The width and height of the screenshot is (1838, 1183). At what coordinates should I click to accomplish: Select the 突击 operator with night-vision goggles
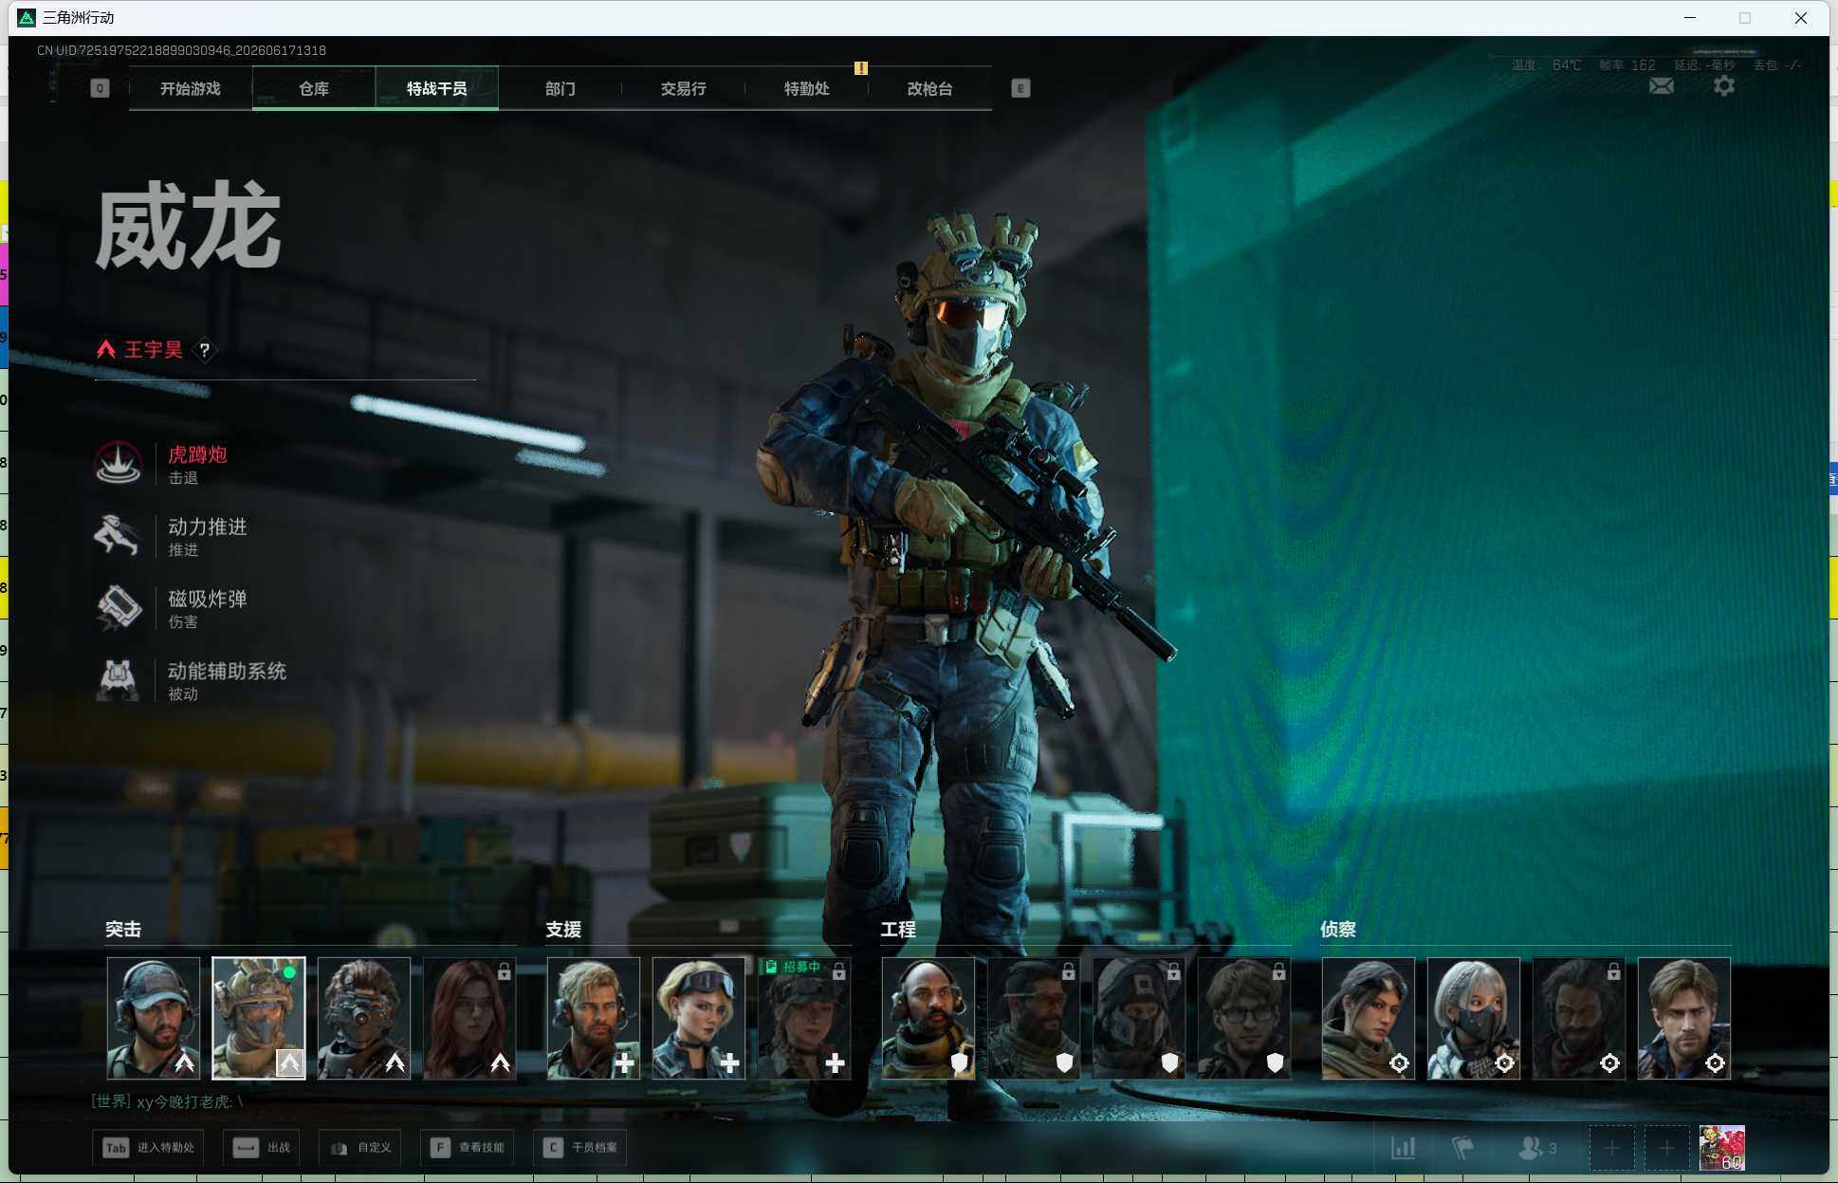(364, 1018)
